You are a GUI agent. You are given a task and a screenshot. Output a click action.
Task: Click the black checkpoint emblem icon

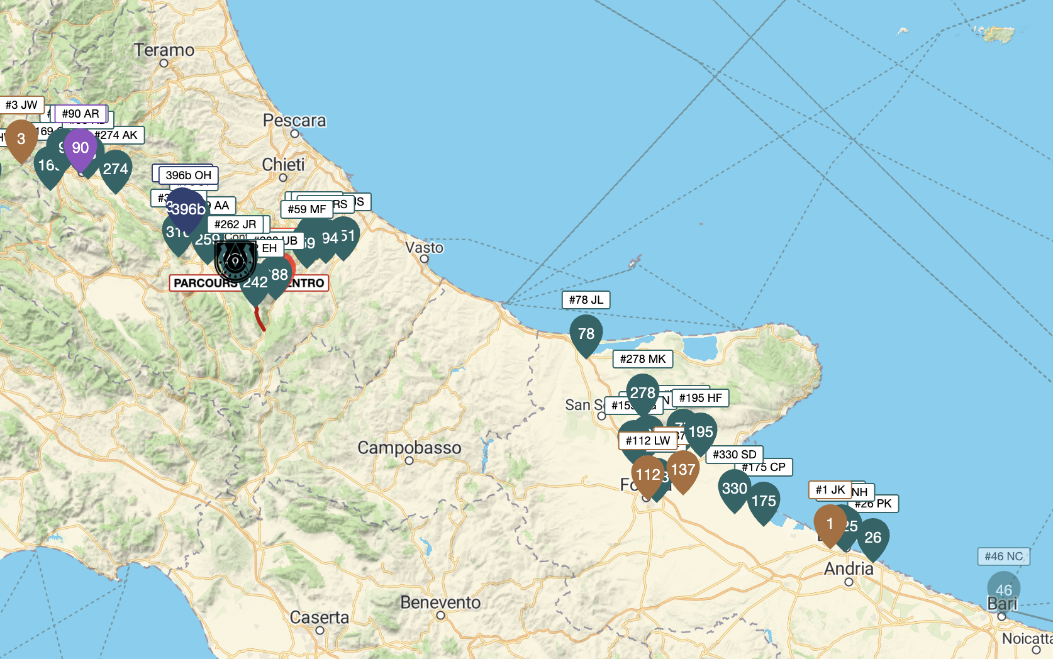pyautogui.click(x=235, y=260)
